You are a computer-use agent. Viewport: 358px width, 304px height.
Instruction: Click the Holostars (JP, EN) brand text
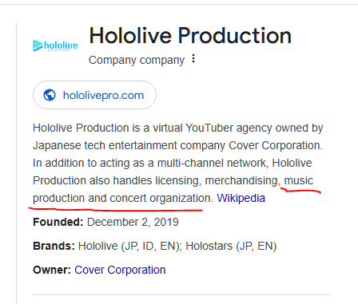tap(231, 246)
